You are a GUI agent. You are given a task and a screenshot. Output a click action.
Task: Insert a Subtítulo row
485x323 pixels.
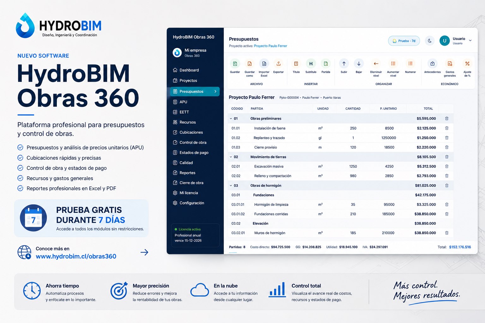(x=311, y=64)
